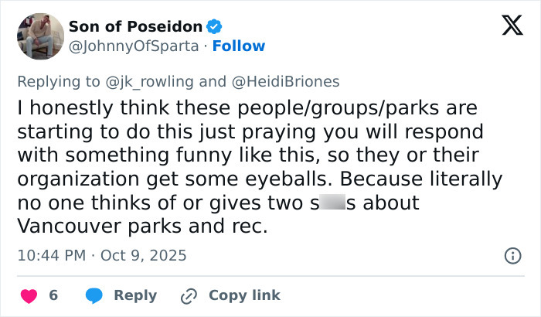541x317 pixels.
Task: Open the Son of Poseidon profile picture
Action: (x=38, y=36)
